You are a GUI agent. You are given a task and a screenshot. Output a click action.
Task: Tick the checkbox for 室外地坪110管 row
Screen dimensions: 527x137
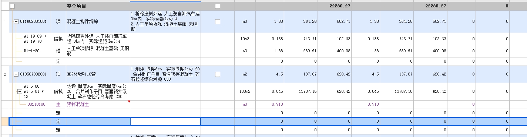[x=218, y=74]
